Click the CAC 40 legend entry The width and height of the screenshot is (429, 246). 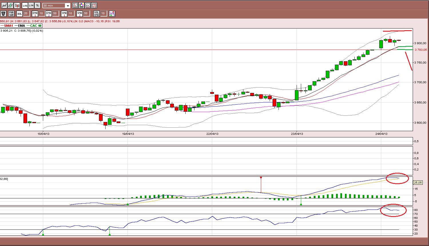34,26
